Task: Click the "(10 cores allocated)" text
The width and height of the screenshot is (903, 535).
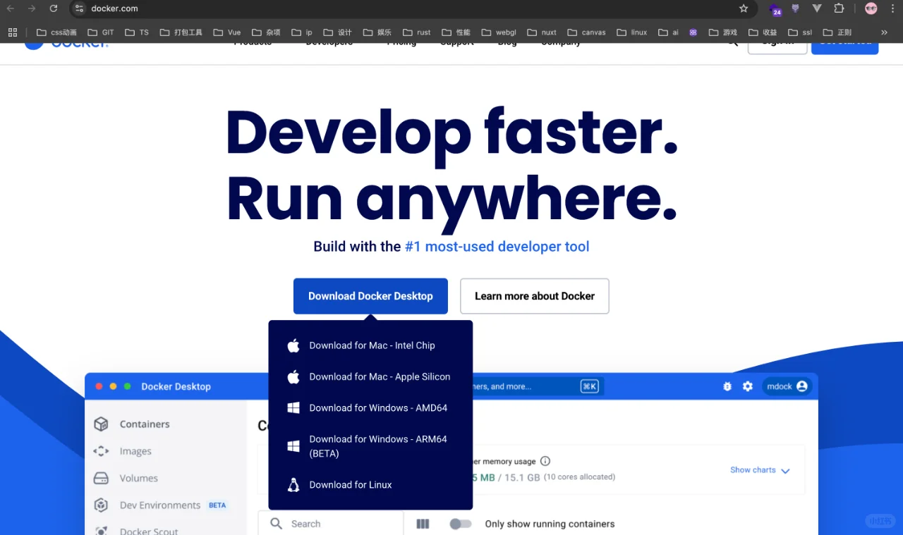Action: click(580, 477)
